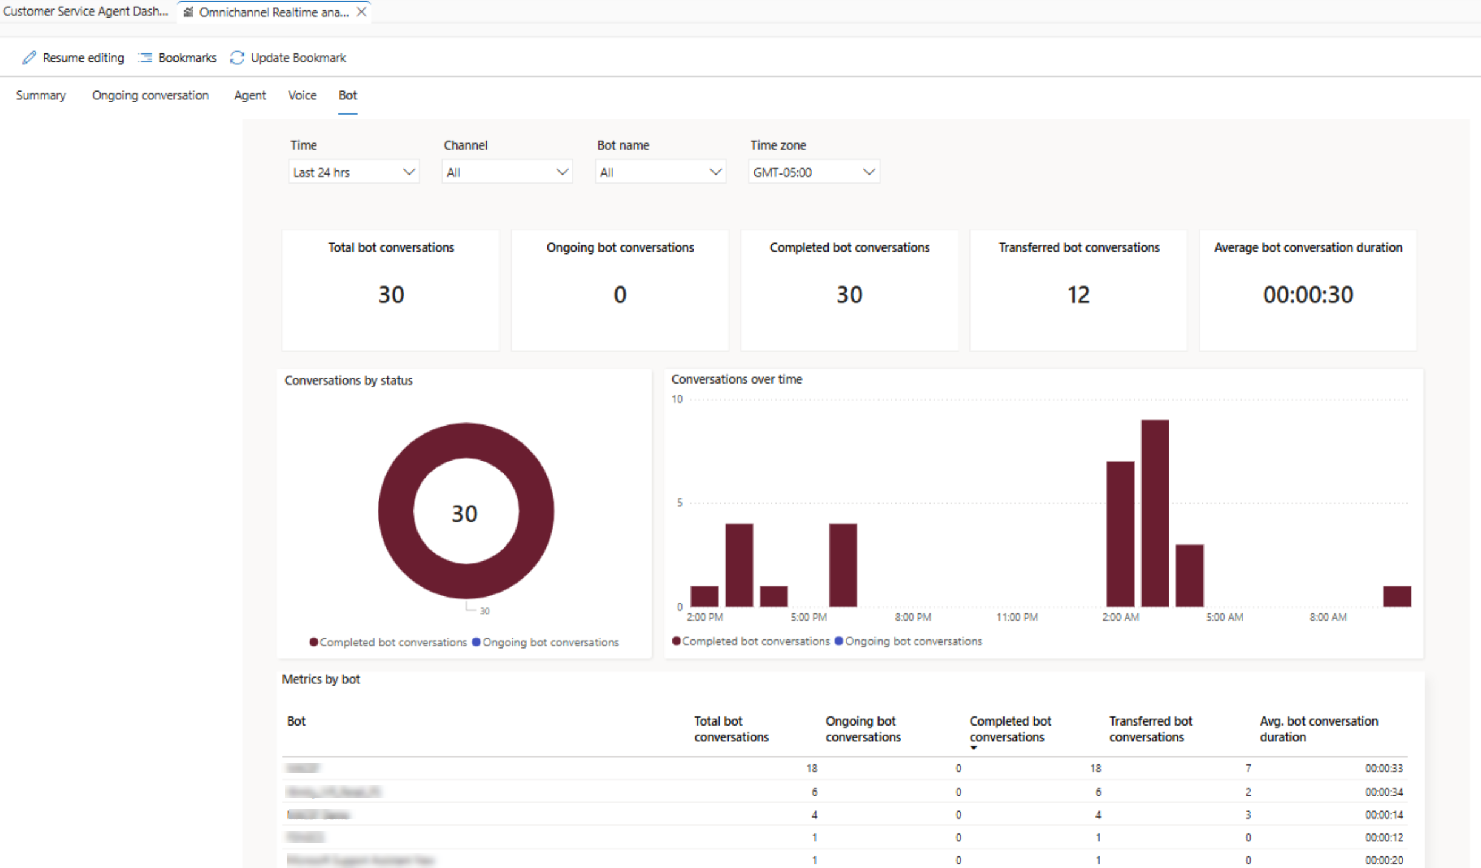Image resolution: width=1481 pixels, height=868 pixels.
Task: Sort by Bot column header
Action: click(296, 721)
